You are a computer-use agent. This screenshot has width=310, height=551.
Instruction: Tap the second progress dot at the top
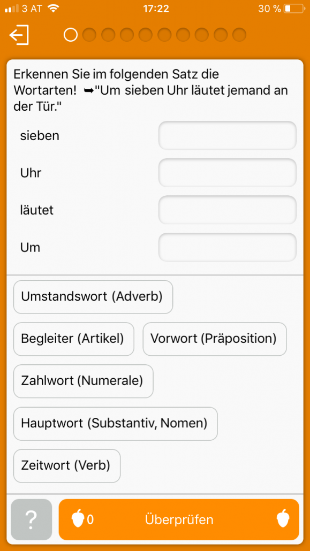89,34
